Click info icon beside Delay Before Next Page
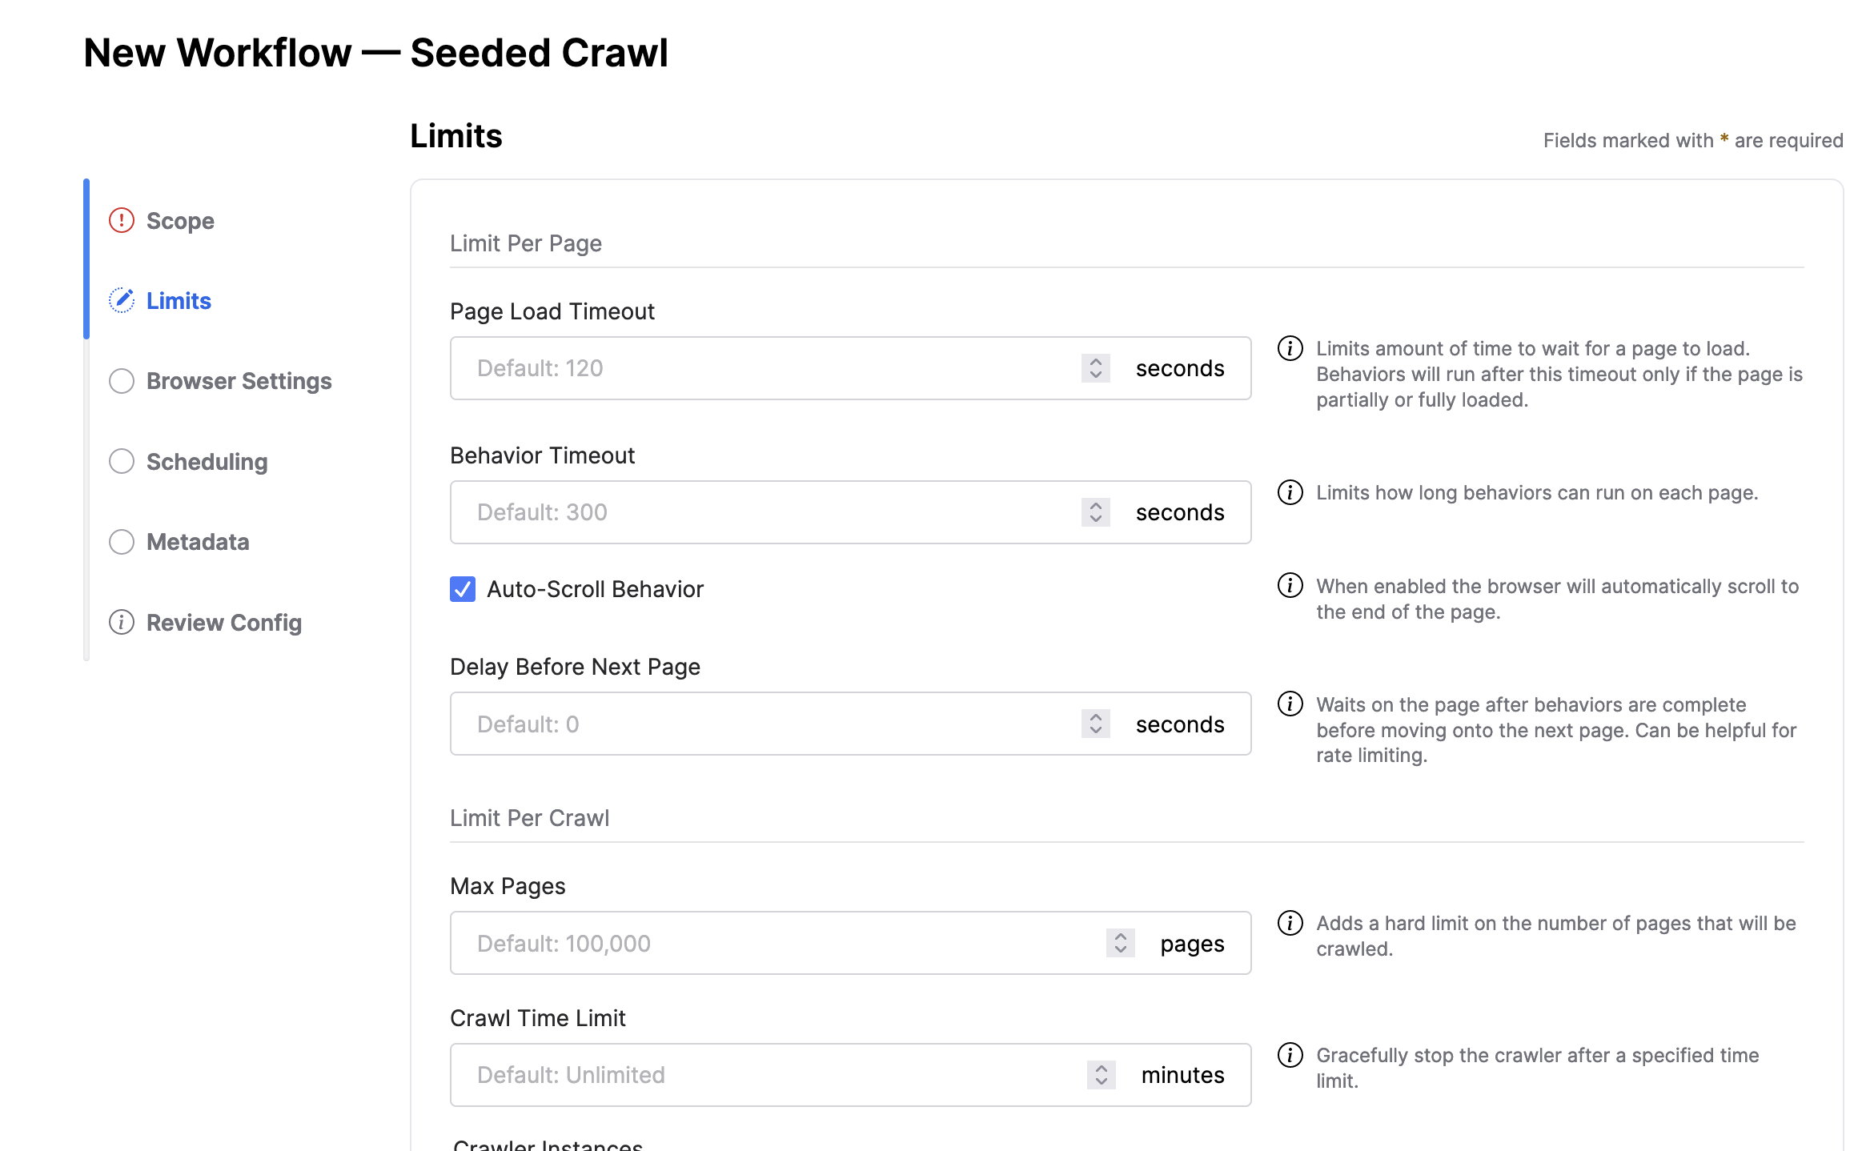The height and width of the screenshot is (1151, 1854). 1290,704
